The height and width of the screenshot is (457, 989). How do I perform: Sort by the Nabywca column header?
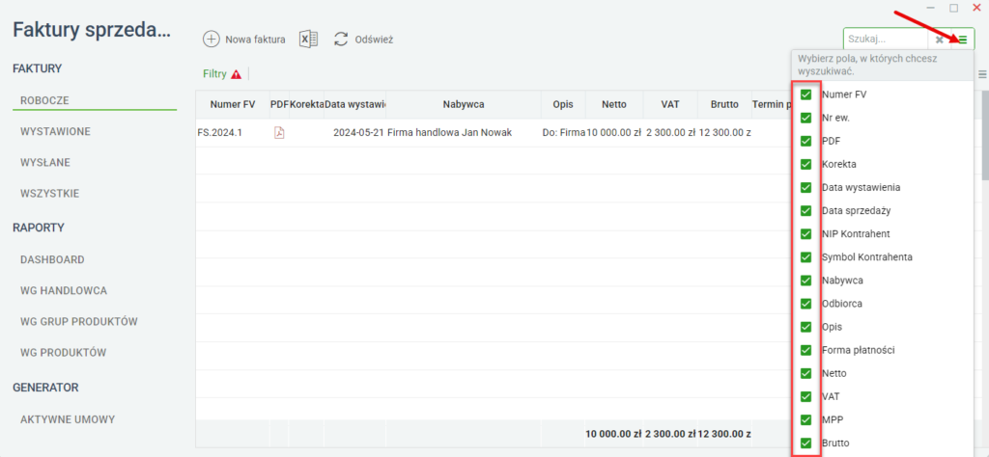point(464,104)
